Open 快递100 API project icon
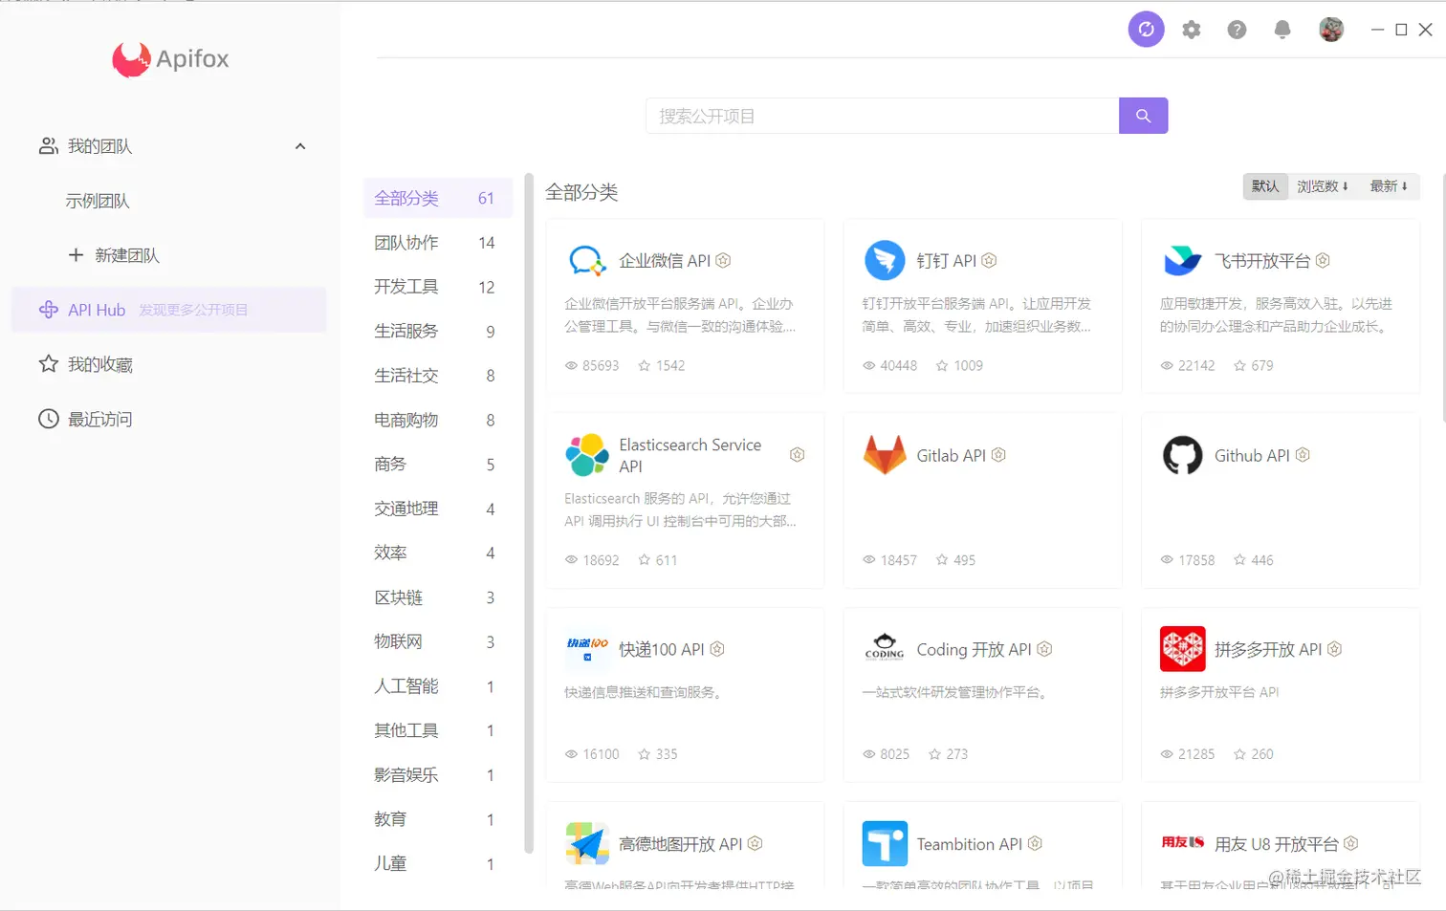1446x911 pixels. tap(587, 649)
